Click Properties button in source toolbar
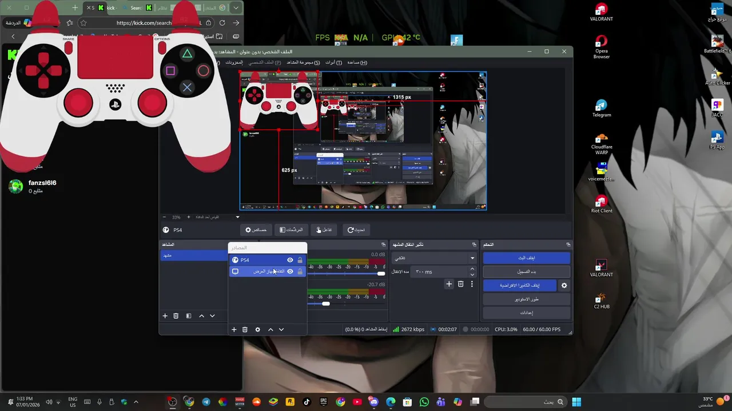 [256, 229]
